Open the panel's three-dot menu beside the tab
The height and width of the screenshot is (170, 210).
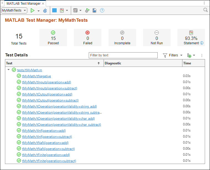tap(204, 3)
